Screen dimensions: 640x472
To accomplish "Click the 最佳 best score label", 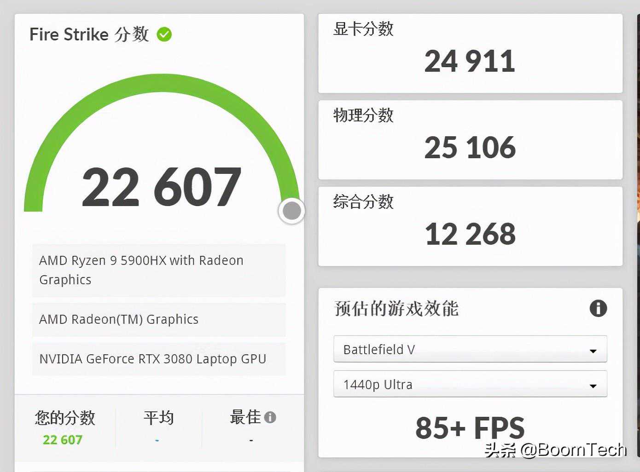I will click(x=245, y=417).
